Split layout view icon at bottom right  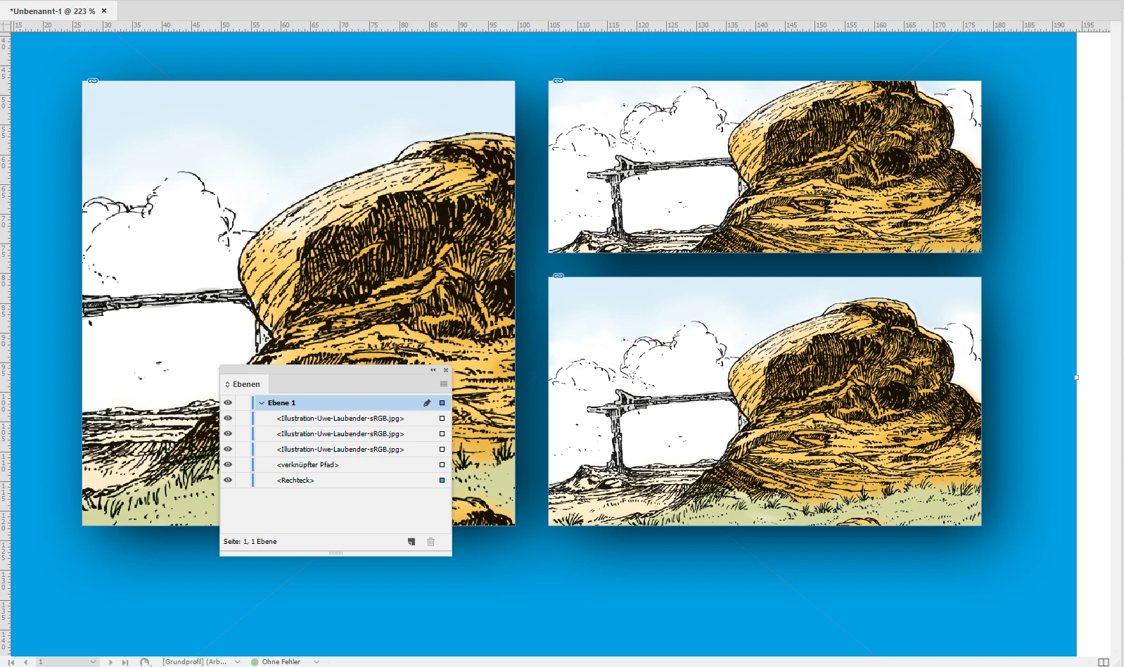click(x=1104, y=662)
